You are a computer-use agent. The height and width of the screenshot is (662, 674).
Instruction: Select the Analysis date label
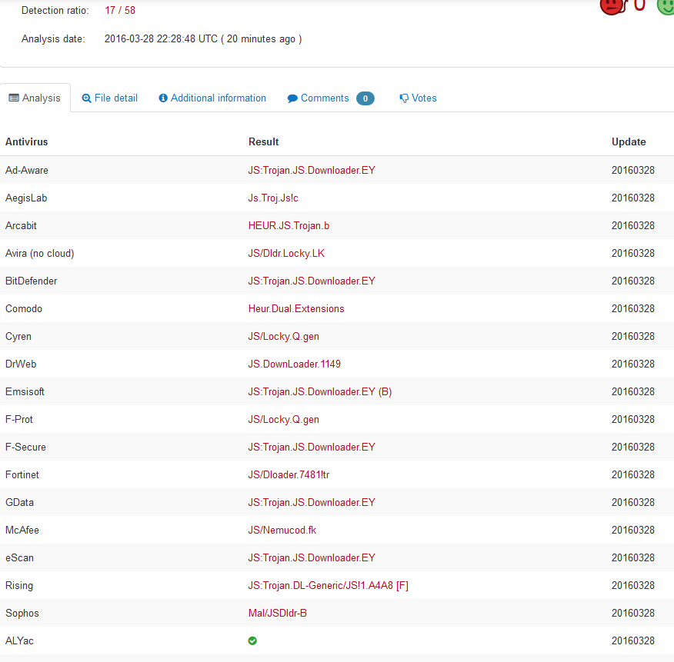click(53, 38)
